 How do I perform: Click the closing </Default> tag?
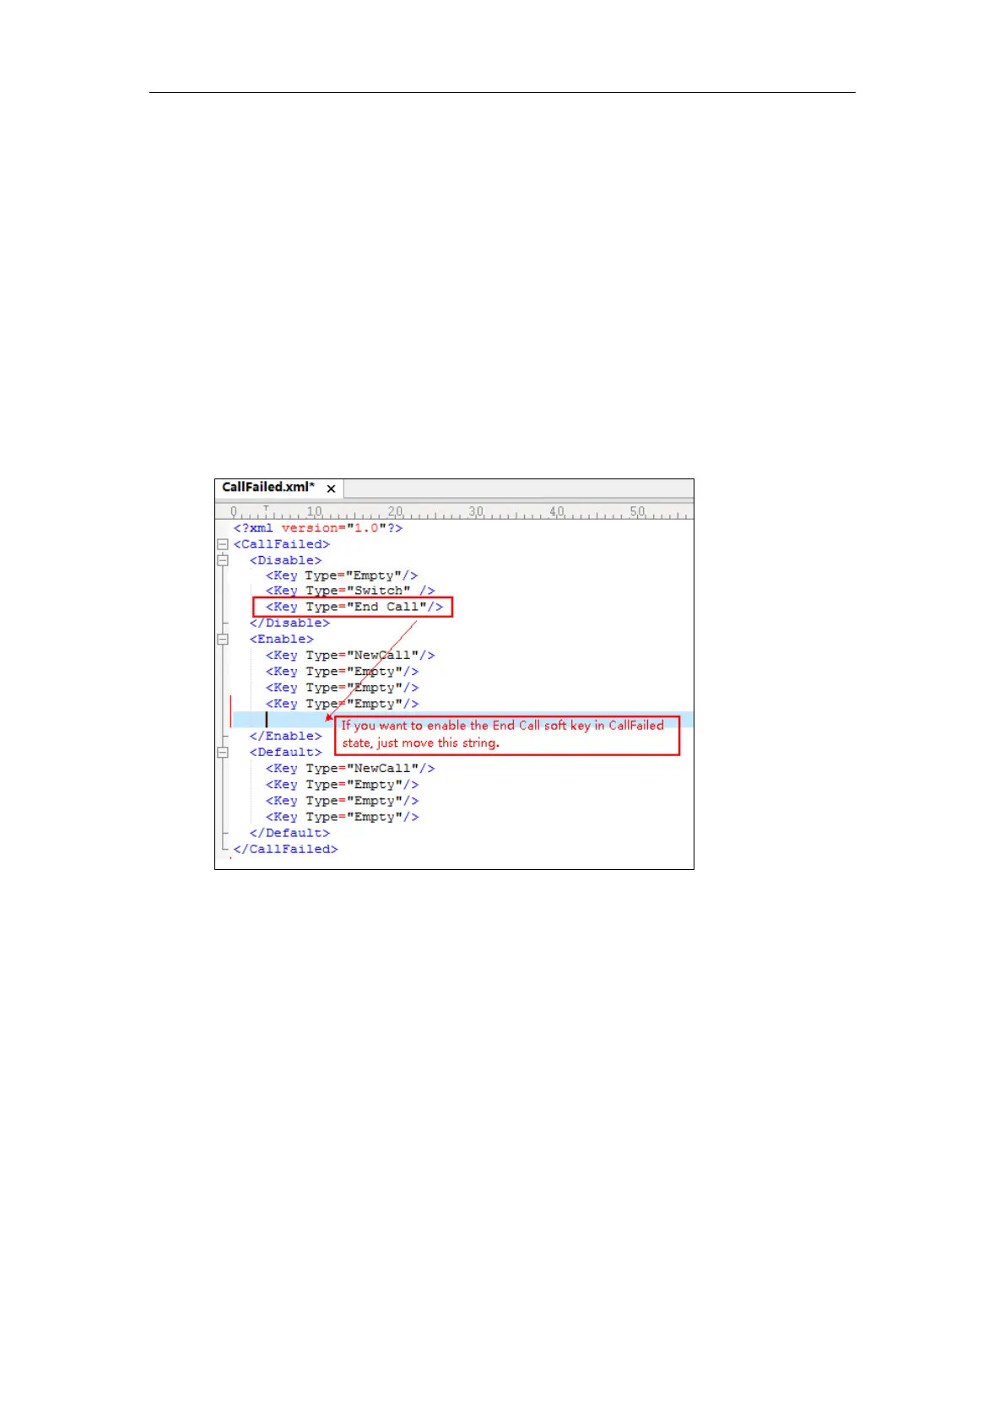click(289, 834)
